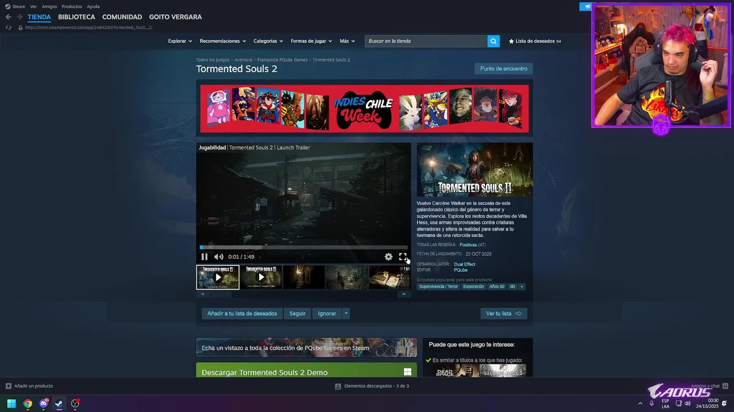Click the add product plus icon
This screenshot has height=412, width=734.
click(8, 386)
